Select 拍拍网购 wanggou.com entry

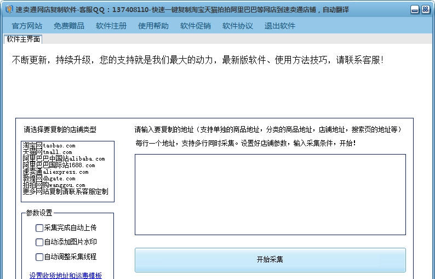point(54,185)
